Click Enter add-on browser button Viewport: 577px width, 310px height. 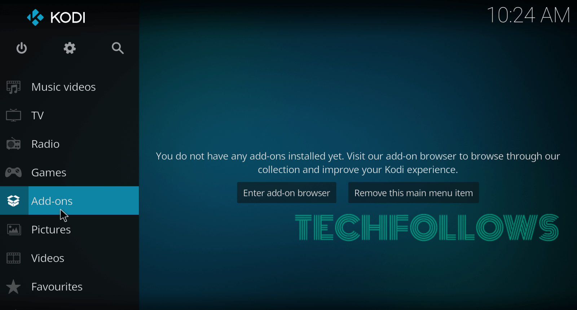(287, 193)
